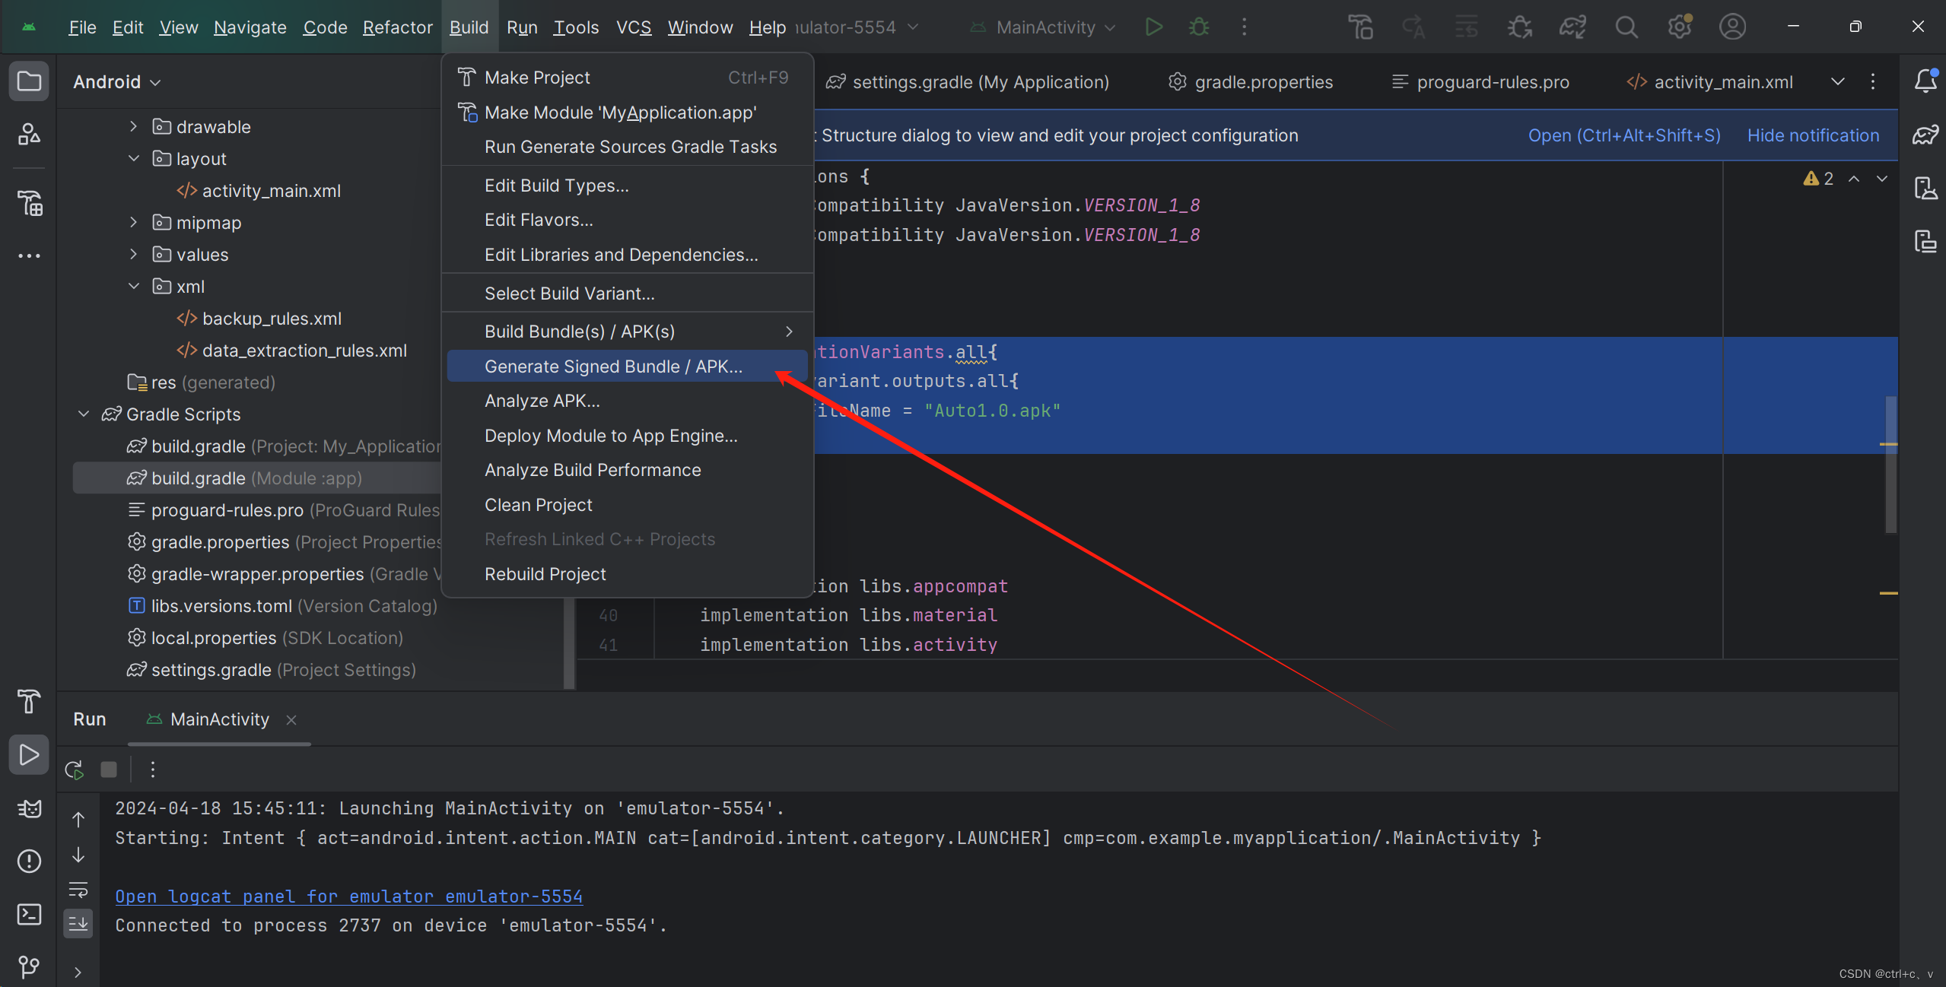Screen dimensions: 1946x987
Task: Toggle the Run tool window button
Action: pos(29,754)
